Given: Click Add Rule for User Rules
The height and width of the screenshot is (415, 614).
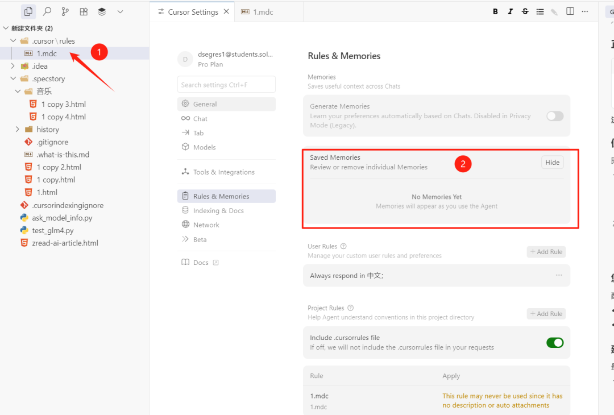Looking at the screenshot, I should pos(546,252).
